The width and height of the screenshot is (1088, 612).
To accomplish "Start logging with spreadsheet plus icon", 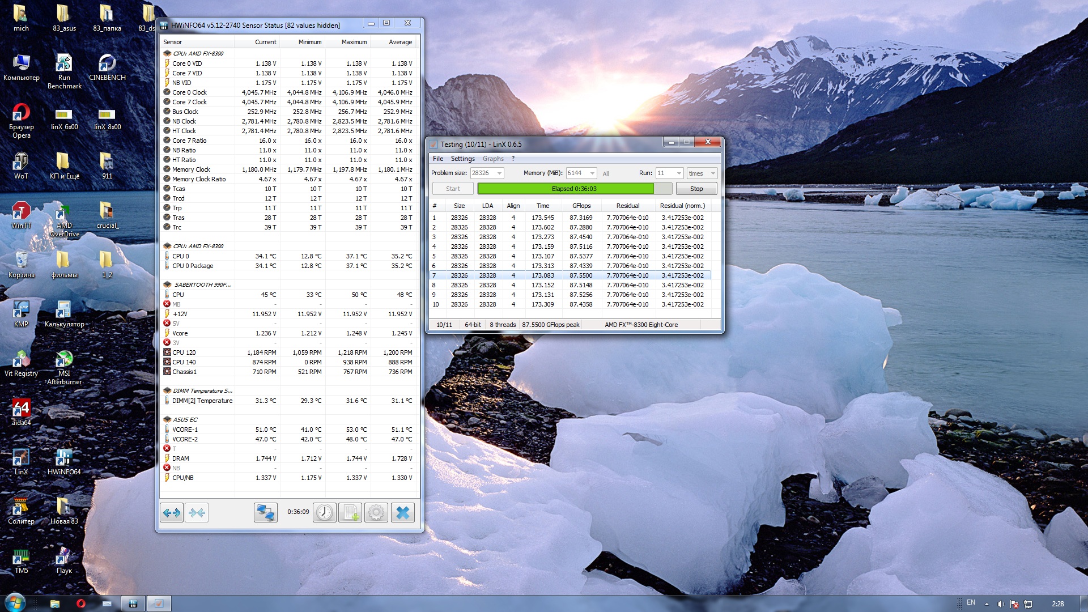I will [x=350, y=513].
